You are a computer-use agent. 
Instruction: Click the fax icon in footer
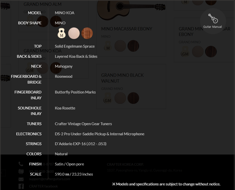(21, 172)
